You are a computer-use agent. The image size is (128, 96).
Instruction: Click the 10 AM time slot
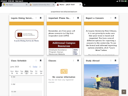[26, 93]
